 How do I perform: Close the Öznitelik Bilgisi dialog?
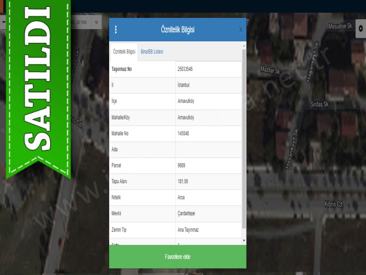click(241, 30)
